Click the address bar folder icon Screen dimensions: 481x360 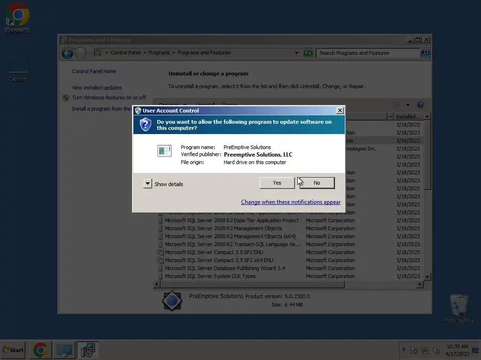click(98, 53)
